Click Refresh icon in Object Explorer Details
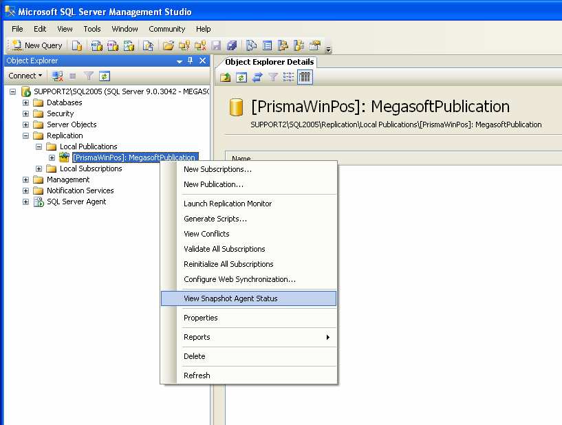Screen dimensions: 562x425 tap(241, 77)
